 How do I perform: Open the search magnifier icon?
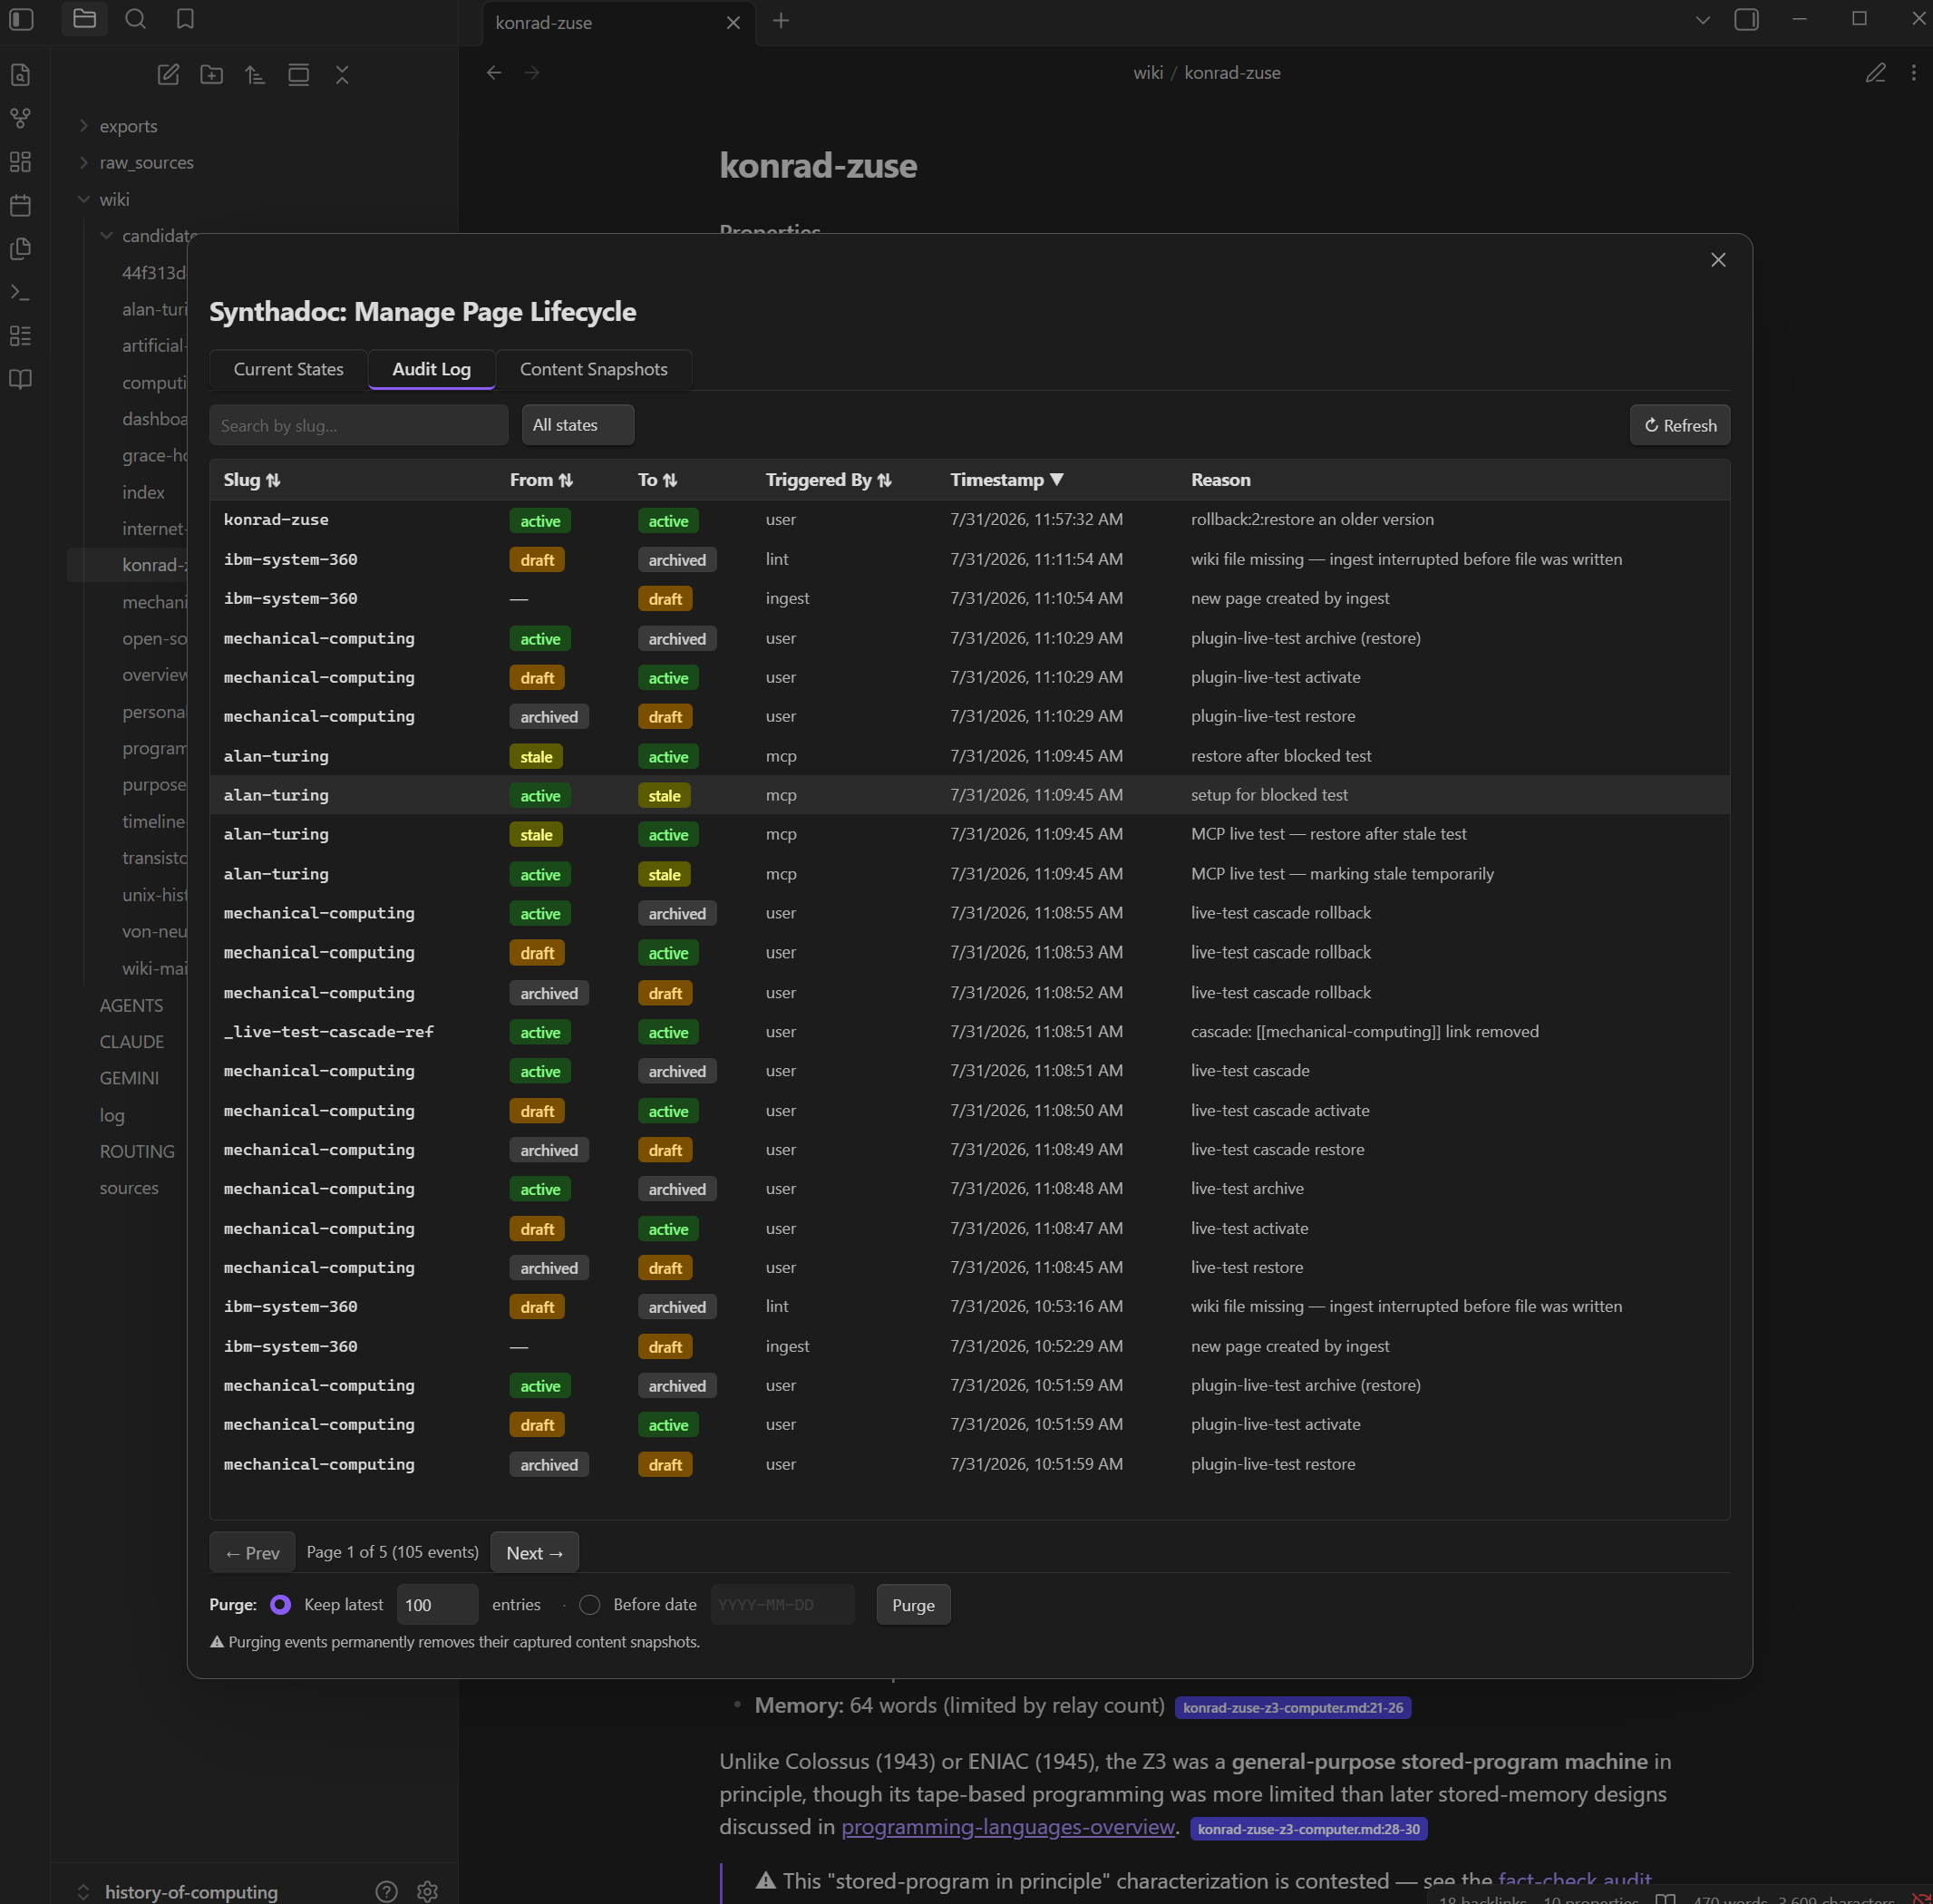[136, 19]
